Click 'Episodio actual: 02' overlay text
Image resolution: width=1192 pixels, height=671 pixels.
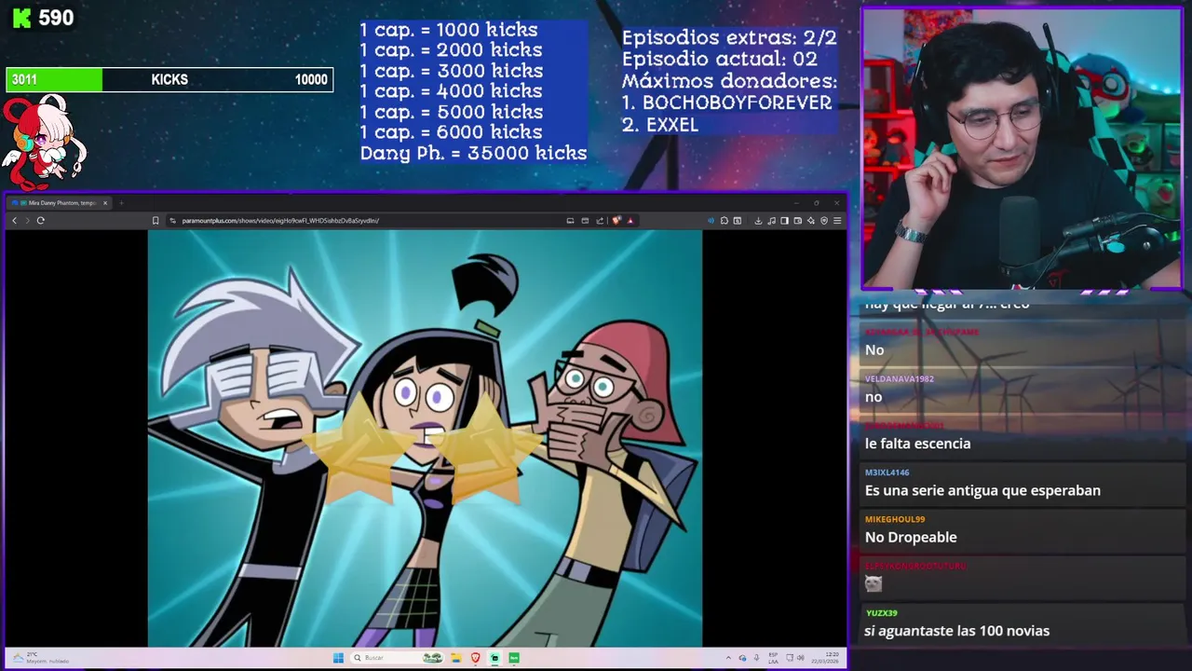pyautogui.click(x=720, y=59)
